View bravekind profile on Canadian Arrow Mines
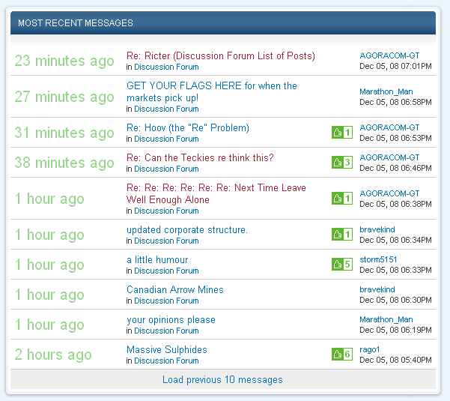 [x=377, y=289]
